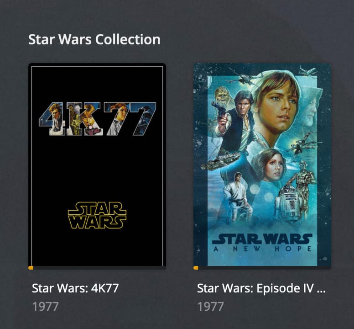Click orange watch-progress marker on Episode IV poster
The width and height of the screenshot is (354, 329).
pyautogui.click(x=196, y=268)
